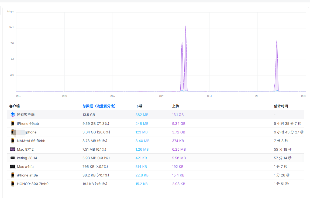Image resolution: width=310 pixels, height=198 pixels.
Task: Sort table by 上传 column header
Action: tap(175, 106)
